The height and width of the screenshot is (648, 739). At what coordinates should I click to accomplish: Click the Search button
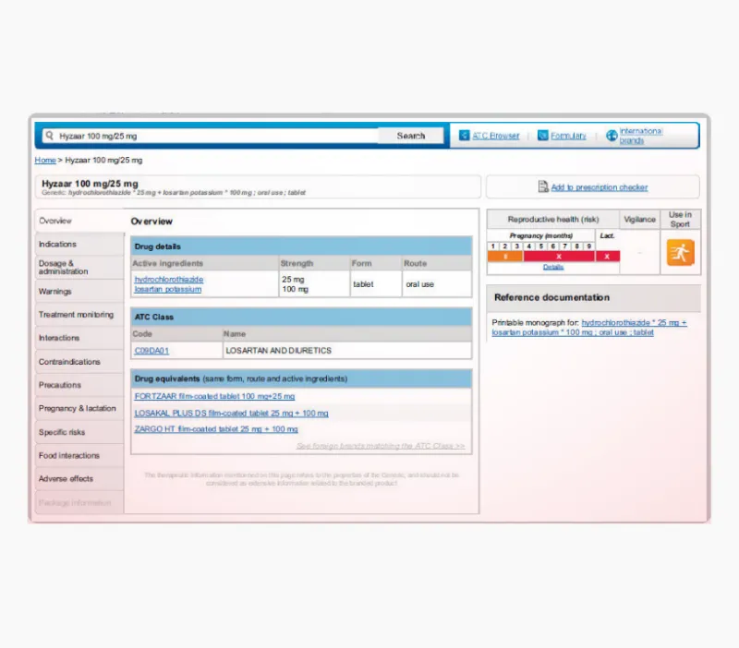(410, 136)
